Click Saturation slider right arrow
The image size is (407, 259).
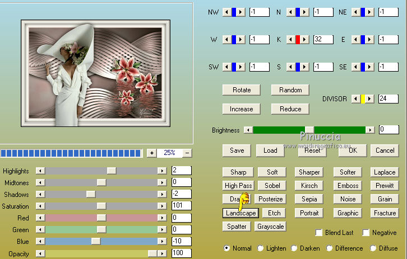click(x=162, y=206)
